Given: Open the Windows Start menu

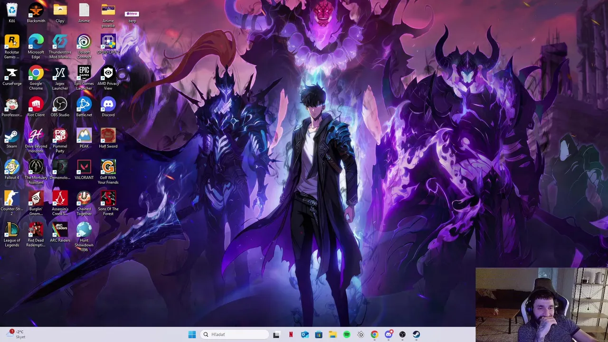Looking at the screenshot, I should coord(192,334).
